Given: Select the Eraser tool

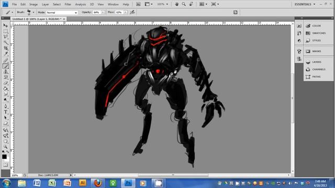Looking at the screenshot, I should (x=6, y=83).
